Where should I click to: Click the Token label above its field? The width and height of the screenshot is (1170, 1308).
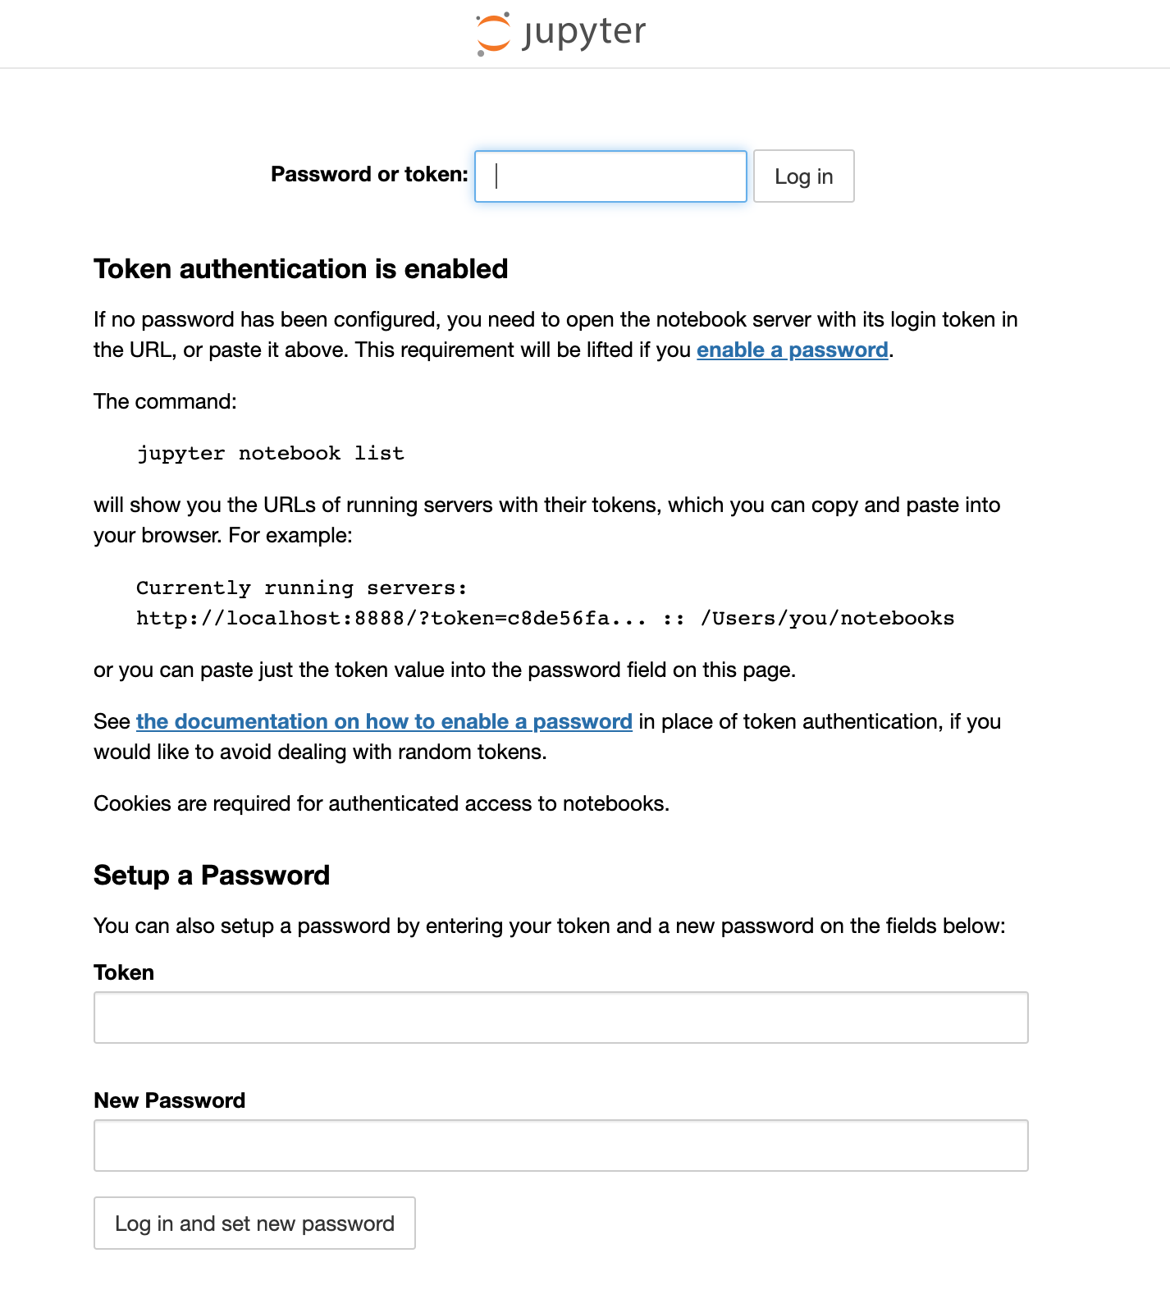click(124, 972)
